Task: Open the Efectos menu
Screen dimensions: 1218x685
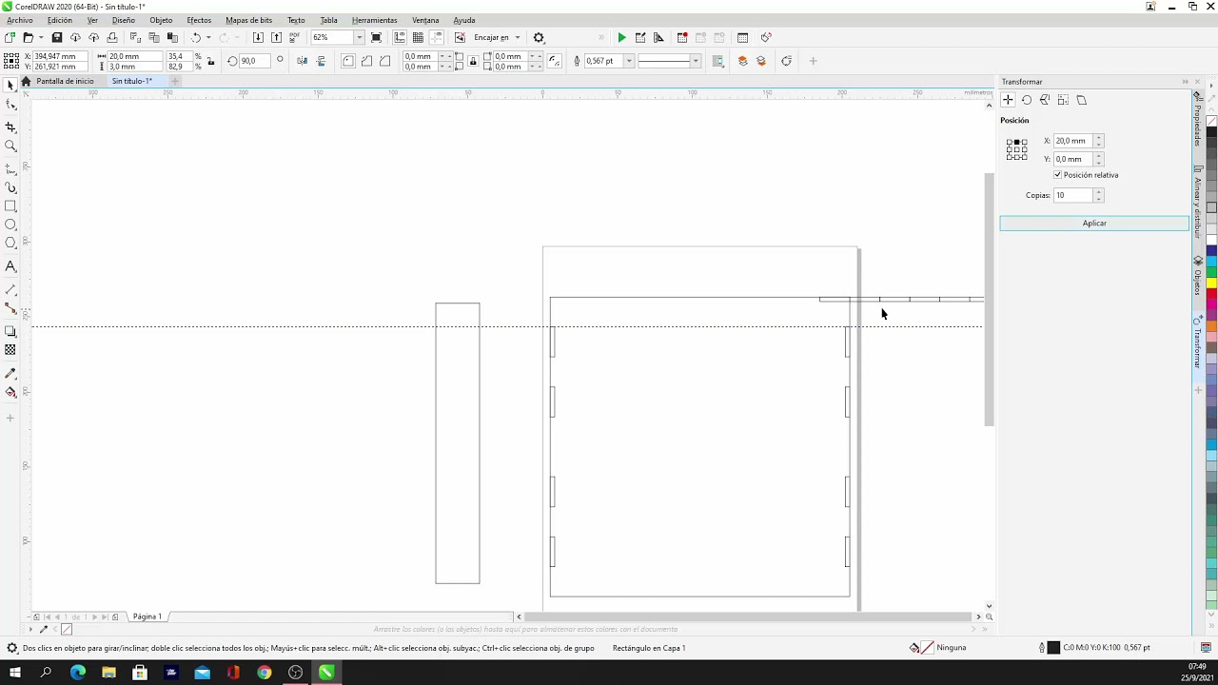Action: coord(199,20)
